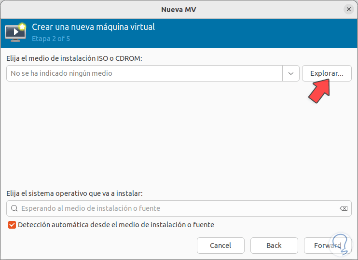Image resolution: width=358 pixels, height=260 pixels.
Task: Click the 'Etapa 2 of 5' step indicator
Action: point(51,38)
